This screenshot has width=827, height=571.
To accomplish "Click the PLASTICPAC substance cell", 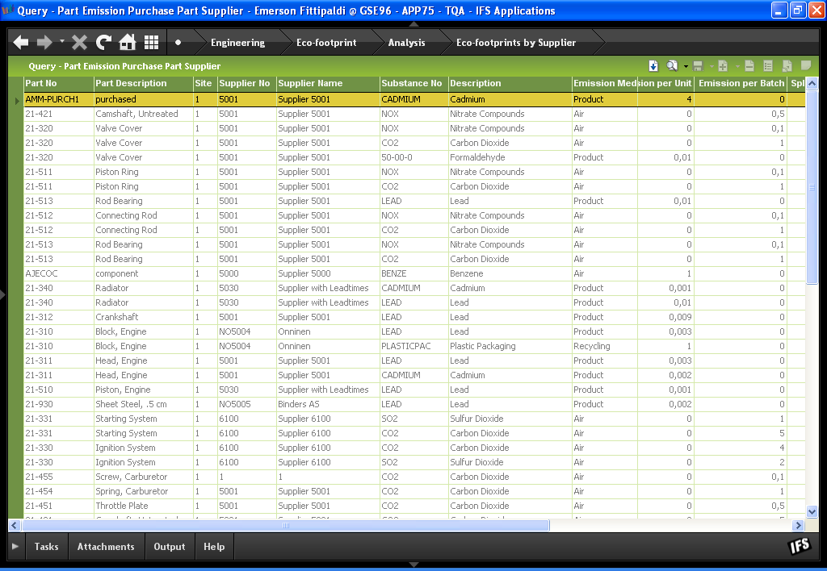I will click(x=414, y=346).
